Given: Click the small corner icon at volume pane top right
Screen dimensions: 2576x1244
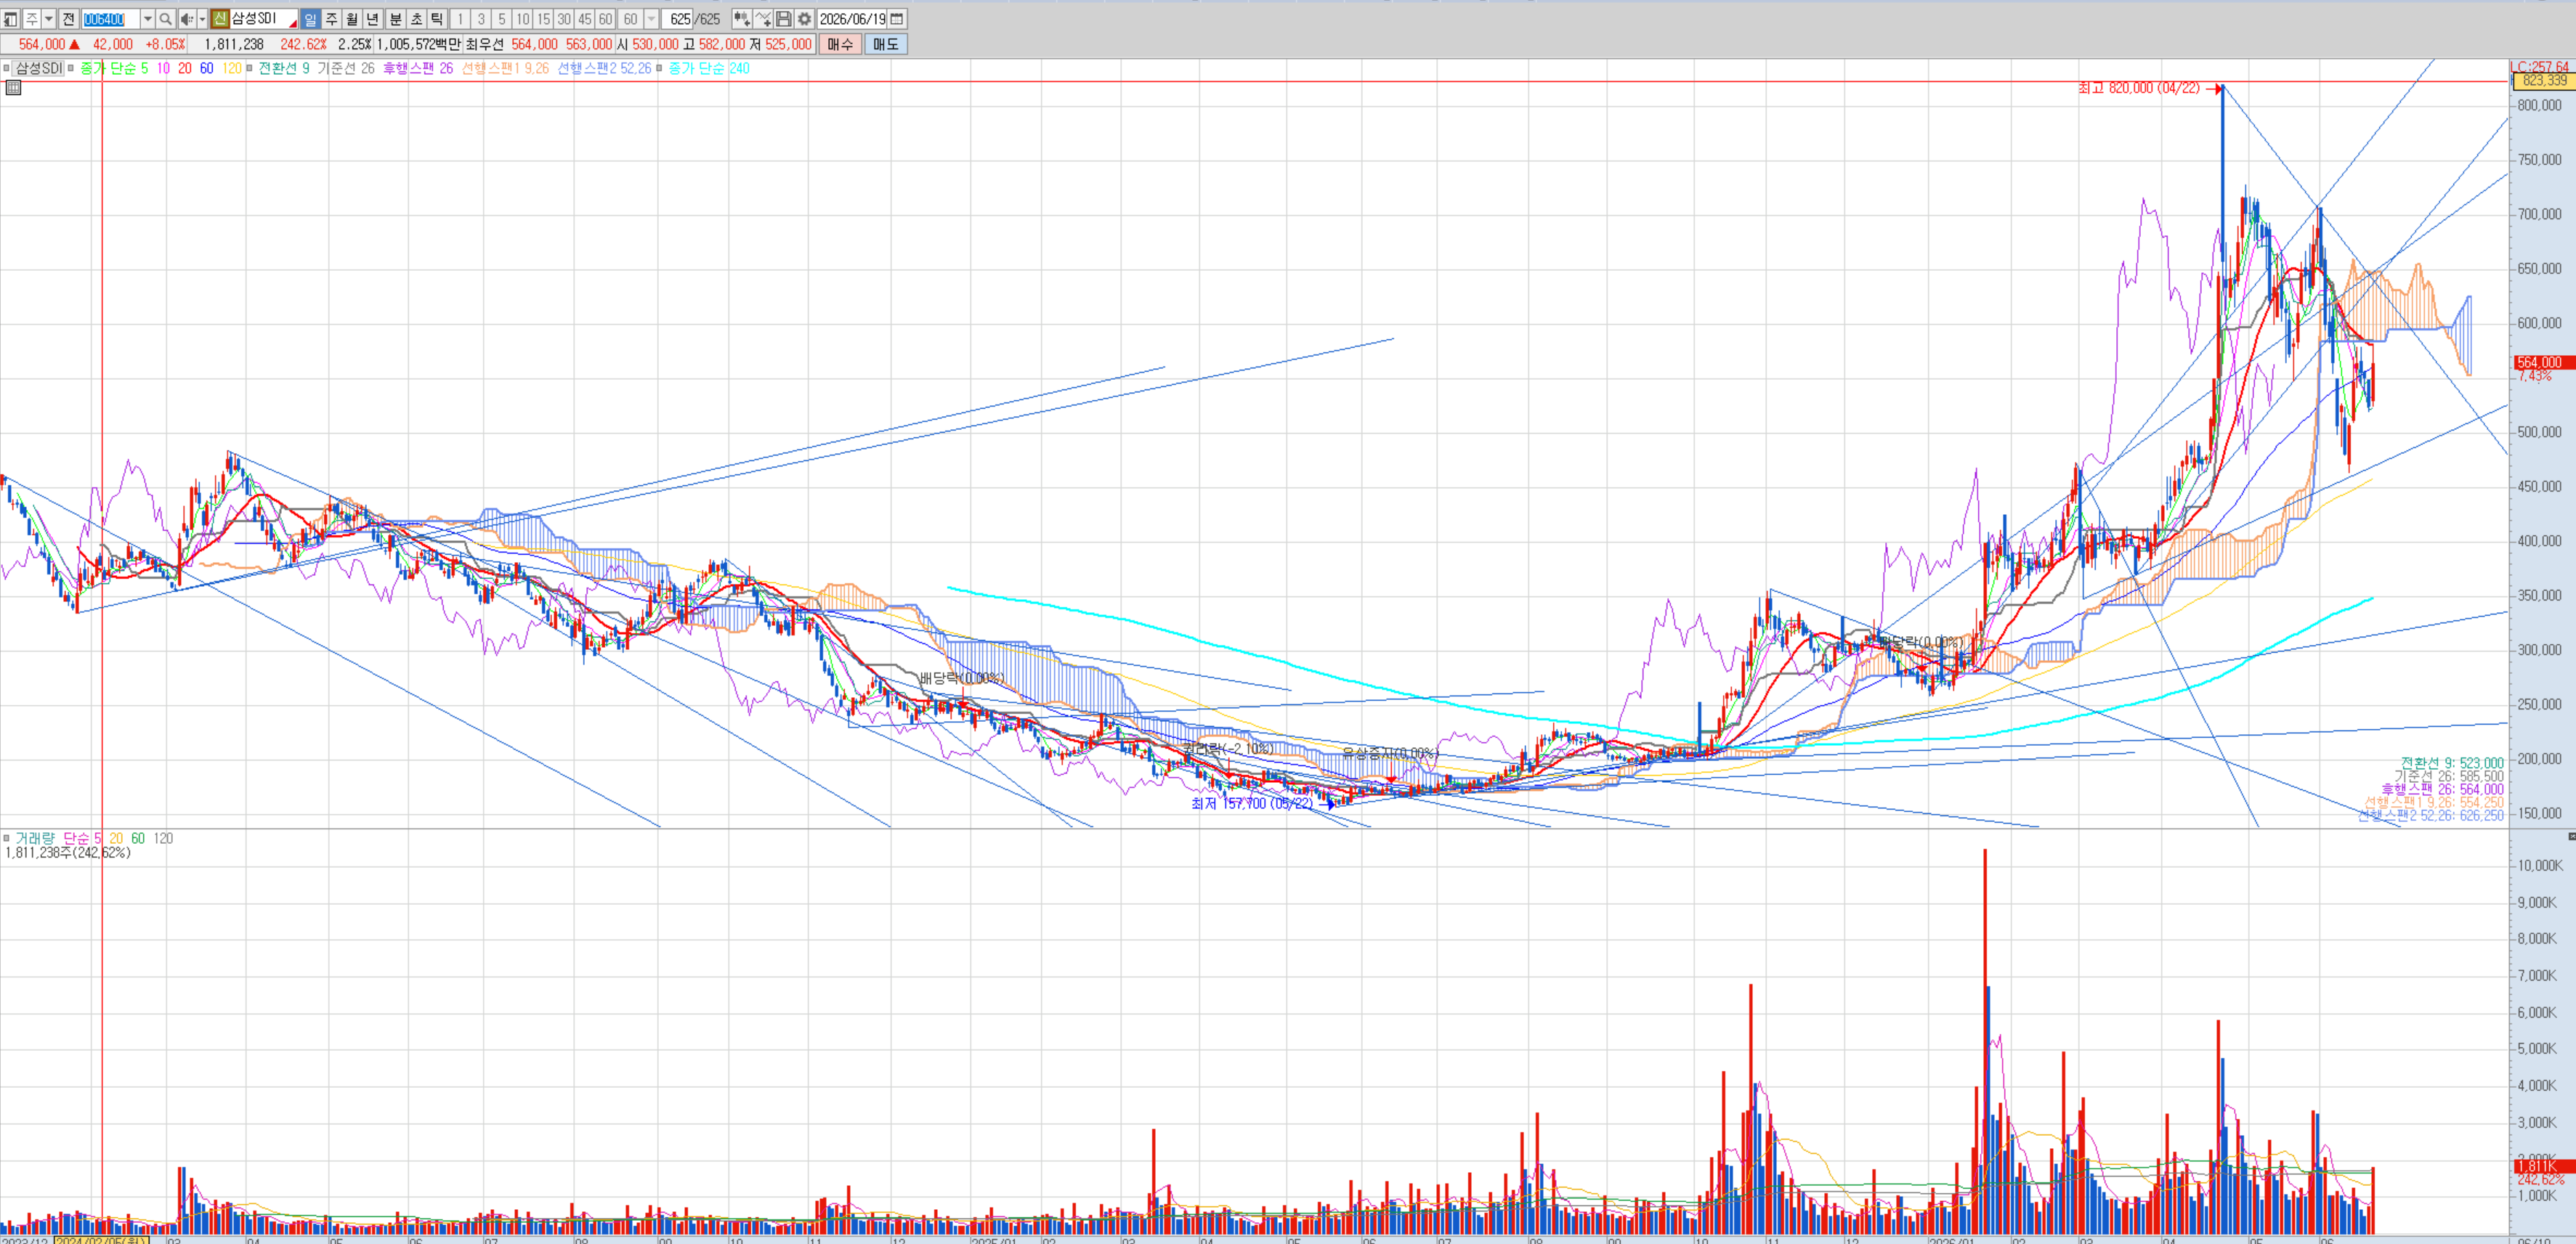Looking at the screenshot, I should [x=2571, y=836].
